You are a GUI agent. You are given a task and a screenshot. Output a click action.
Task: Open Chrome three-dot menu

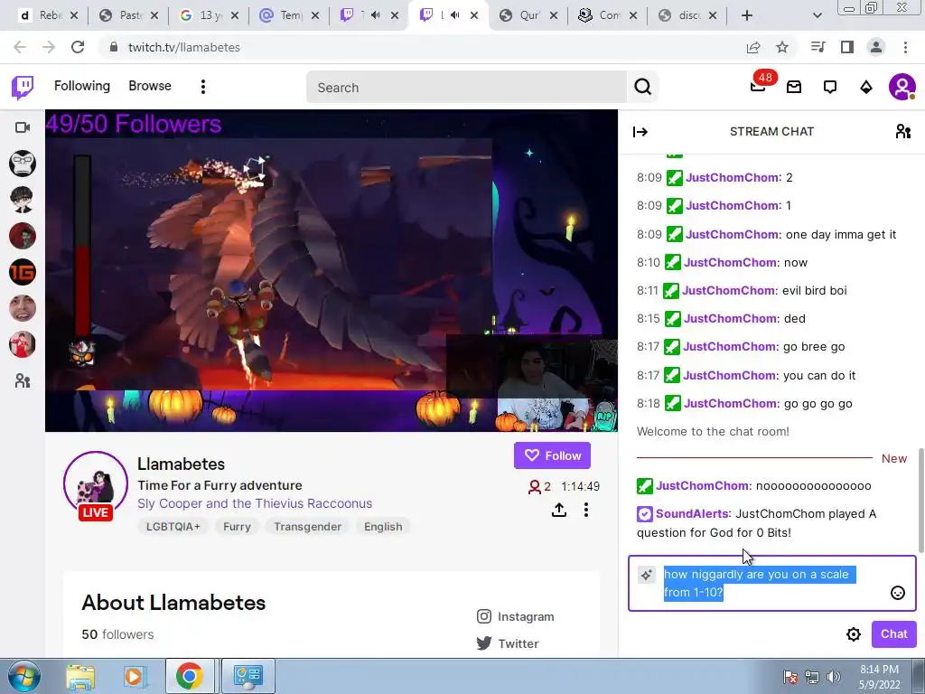pyautogui.click(x=905, y=47)
